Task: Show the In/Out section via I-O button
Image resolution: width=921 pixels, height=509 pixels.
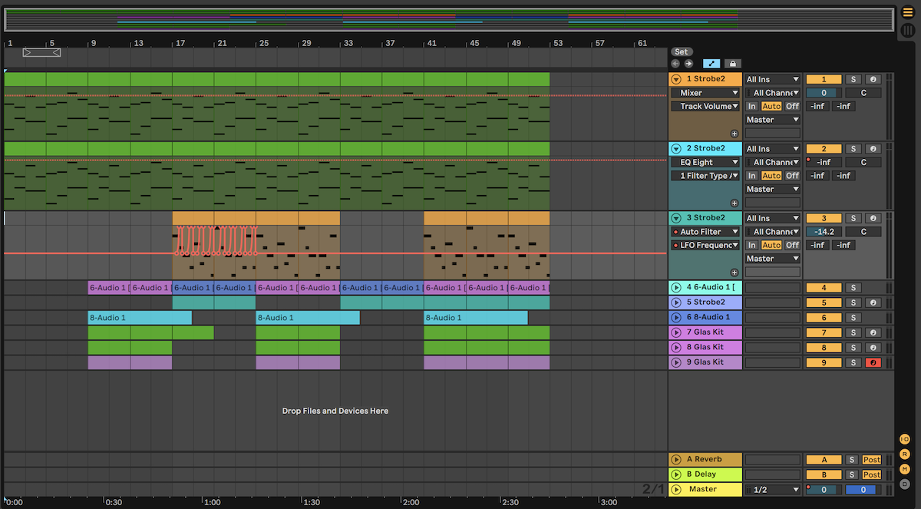Action: (x=905, y=439)
